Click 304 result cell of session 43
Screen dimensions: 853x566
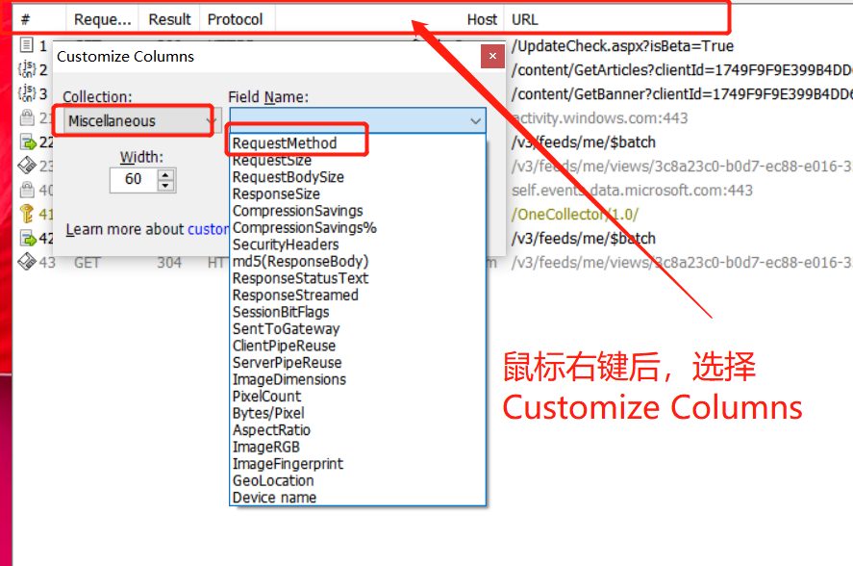pyautogui.click(x=169, y=263)
